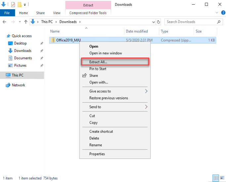Screen dimensions: 226x182
Task: Click the Search Downloads field
Action: (191, 22)
